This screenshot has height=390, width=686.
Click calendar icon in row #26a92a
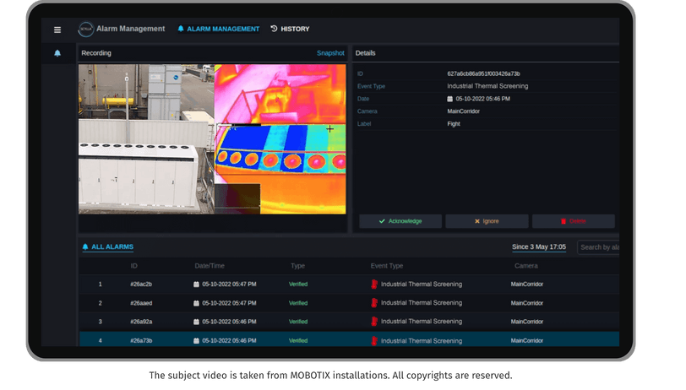(196, 322)
